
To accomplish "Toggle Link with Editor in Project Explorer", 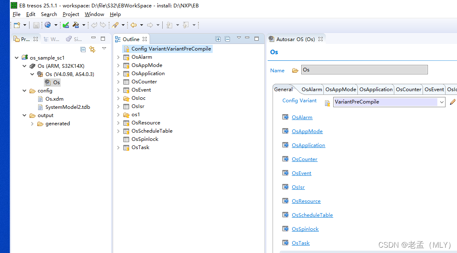I will (92, 49).
